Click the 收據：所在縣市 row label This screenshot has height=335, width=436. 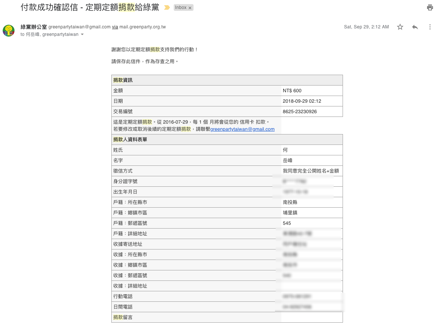(x=130, y=255)
